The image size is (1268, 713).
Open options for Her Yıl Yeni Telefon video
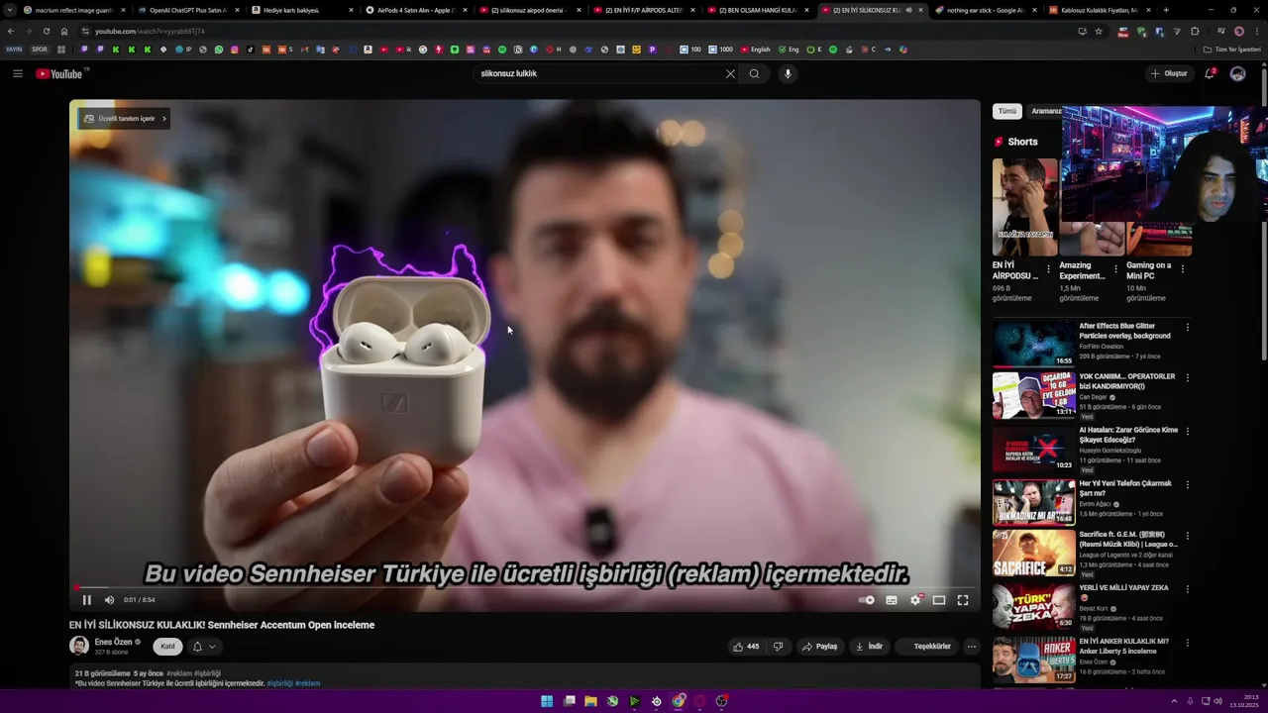[x=1187, y=484]
